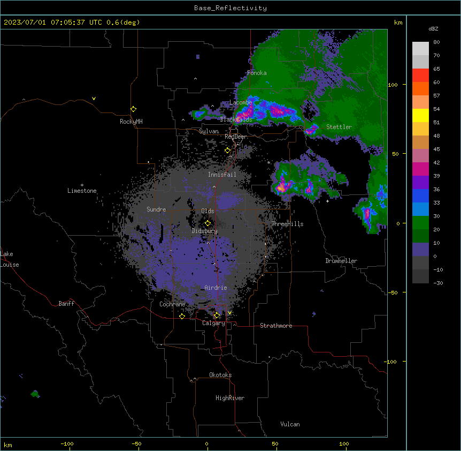Click the -30 value on dBZ scale
This screenshot has height=451, width=461.
(438, 283)
